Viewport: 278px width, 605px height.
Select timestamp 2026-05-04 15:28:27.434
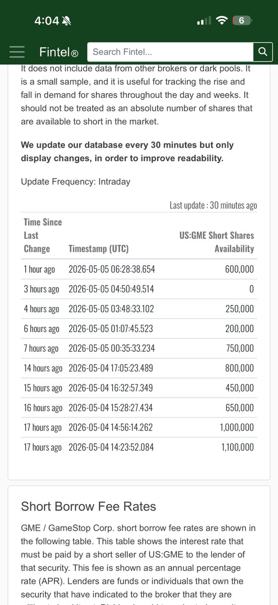[x=111, y=407]
